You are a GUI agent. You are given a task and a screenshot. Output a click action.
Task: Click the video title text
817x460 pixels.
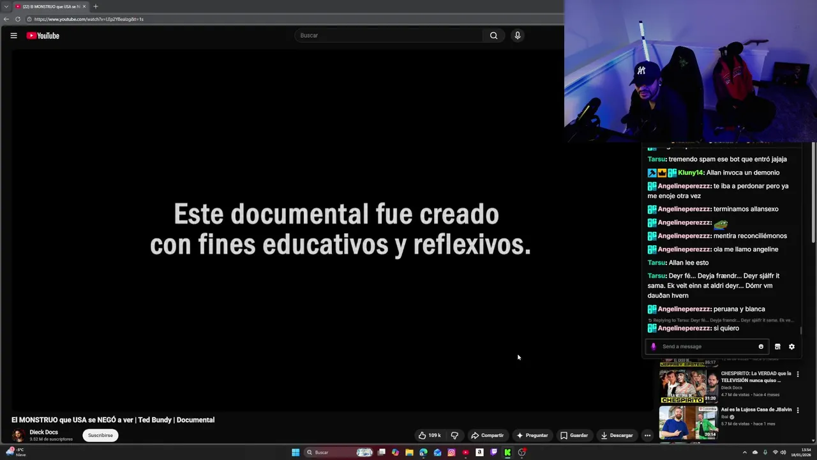coord(113,420)
